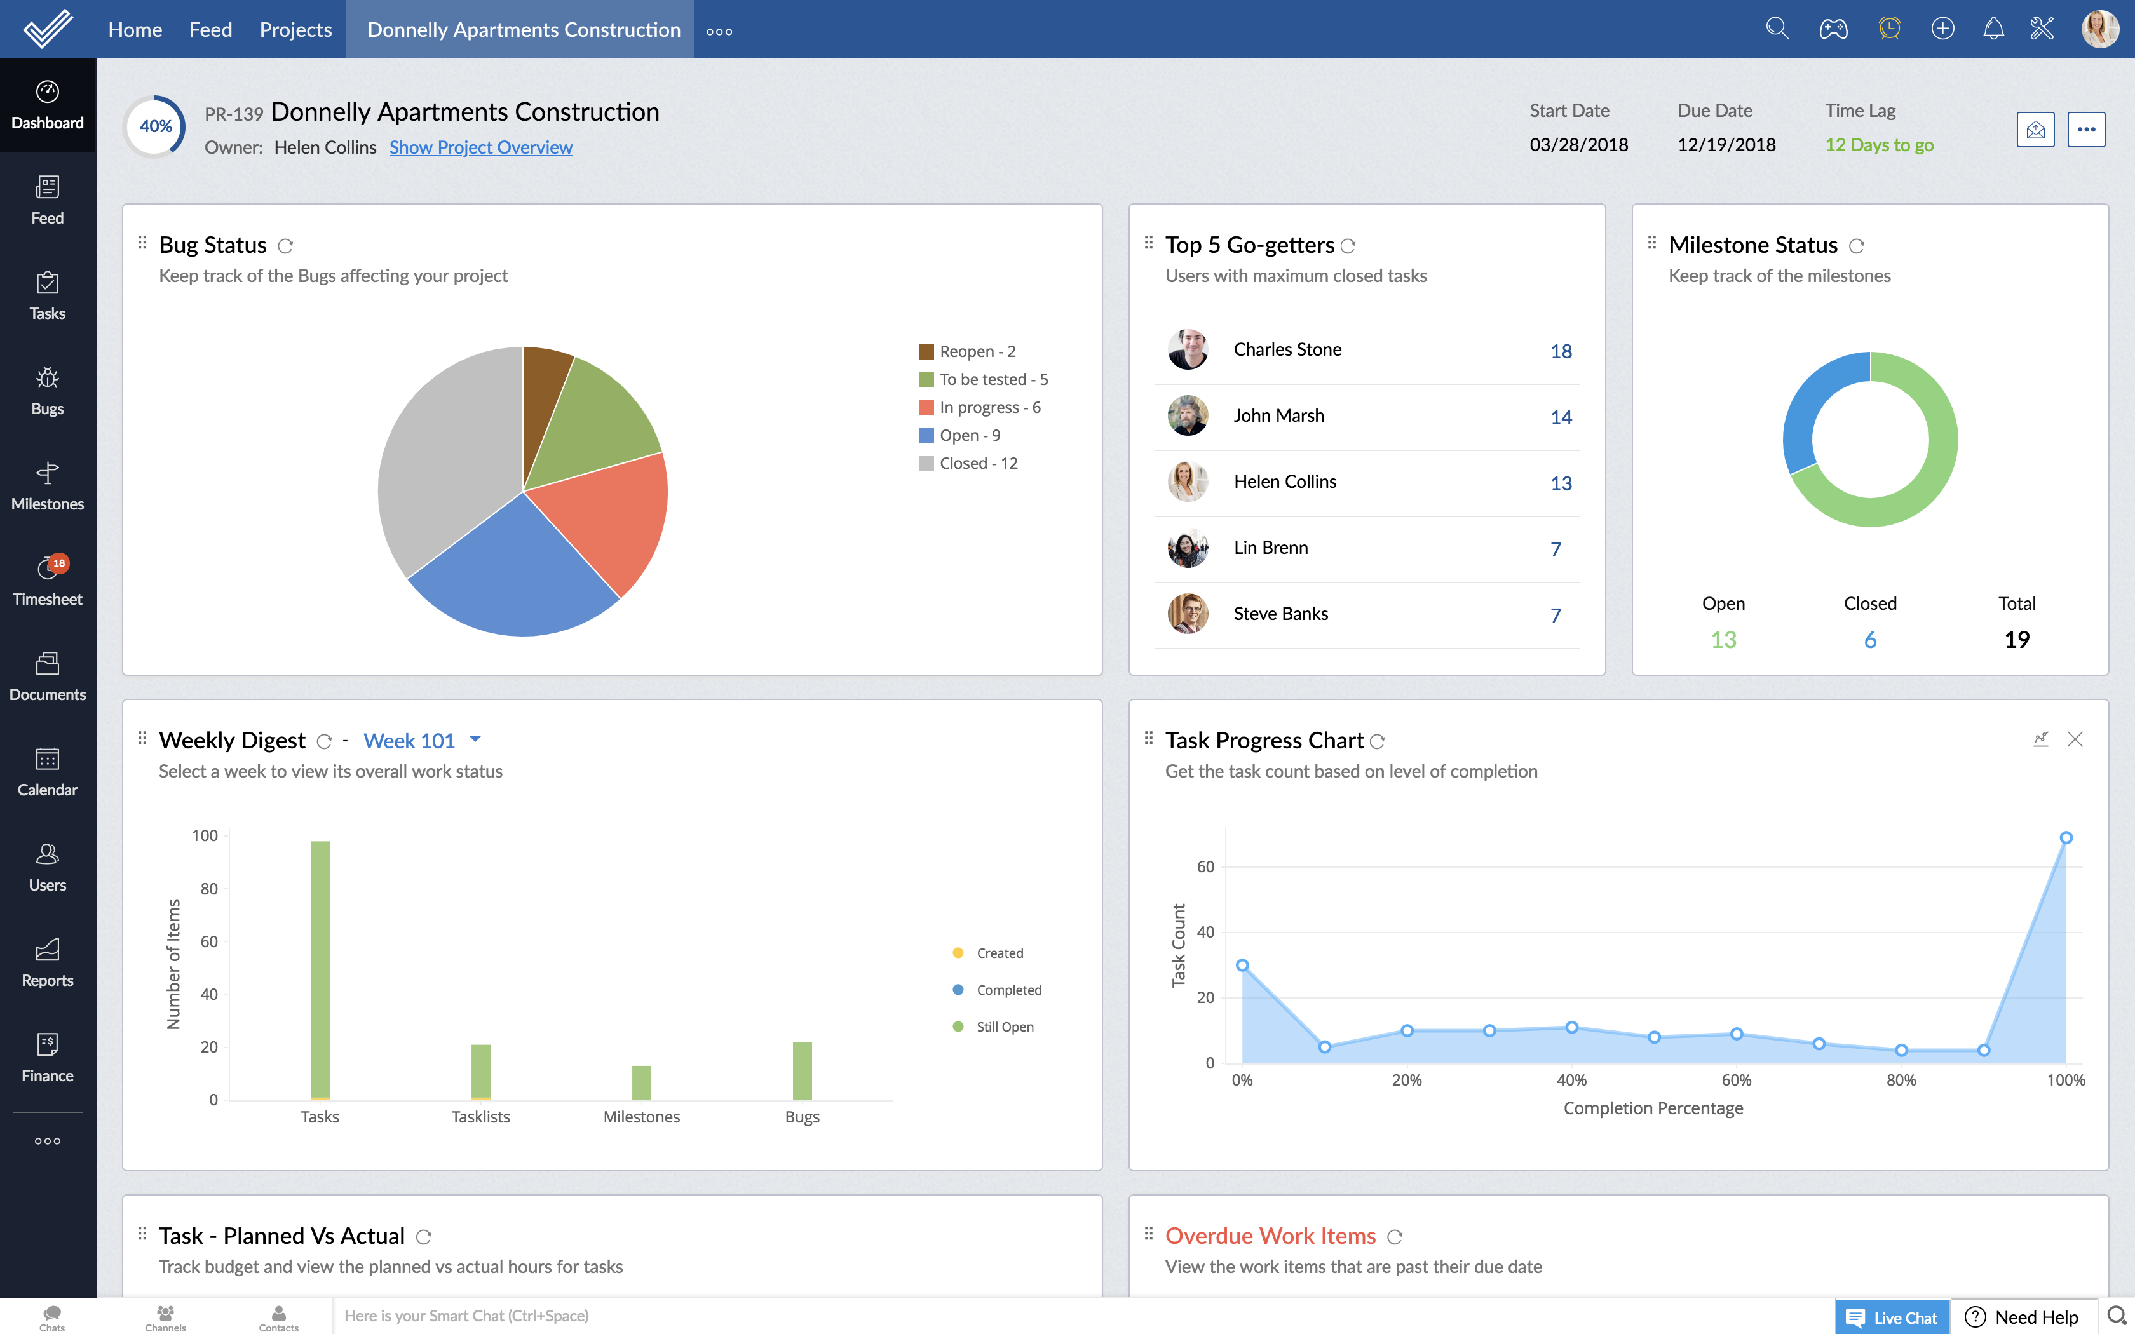The height and width of the screenshot is (1334, 2135).
Task: Click the Bugs icon in sidebar
Action: point(48,391)
